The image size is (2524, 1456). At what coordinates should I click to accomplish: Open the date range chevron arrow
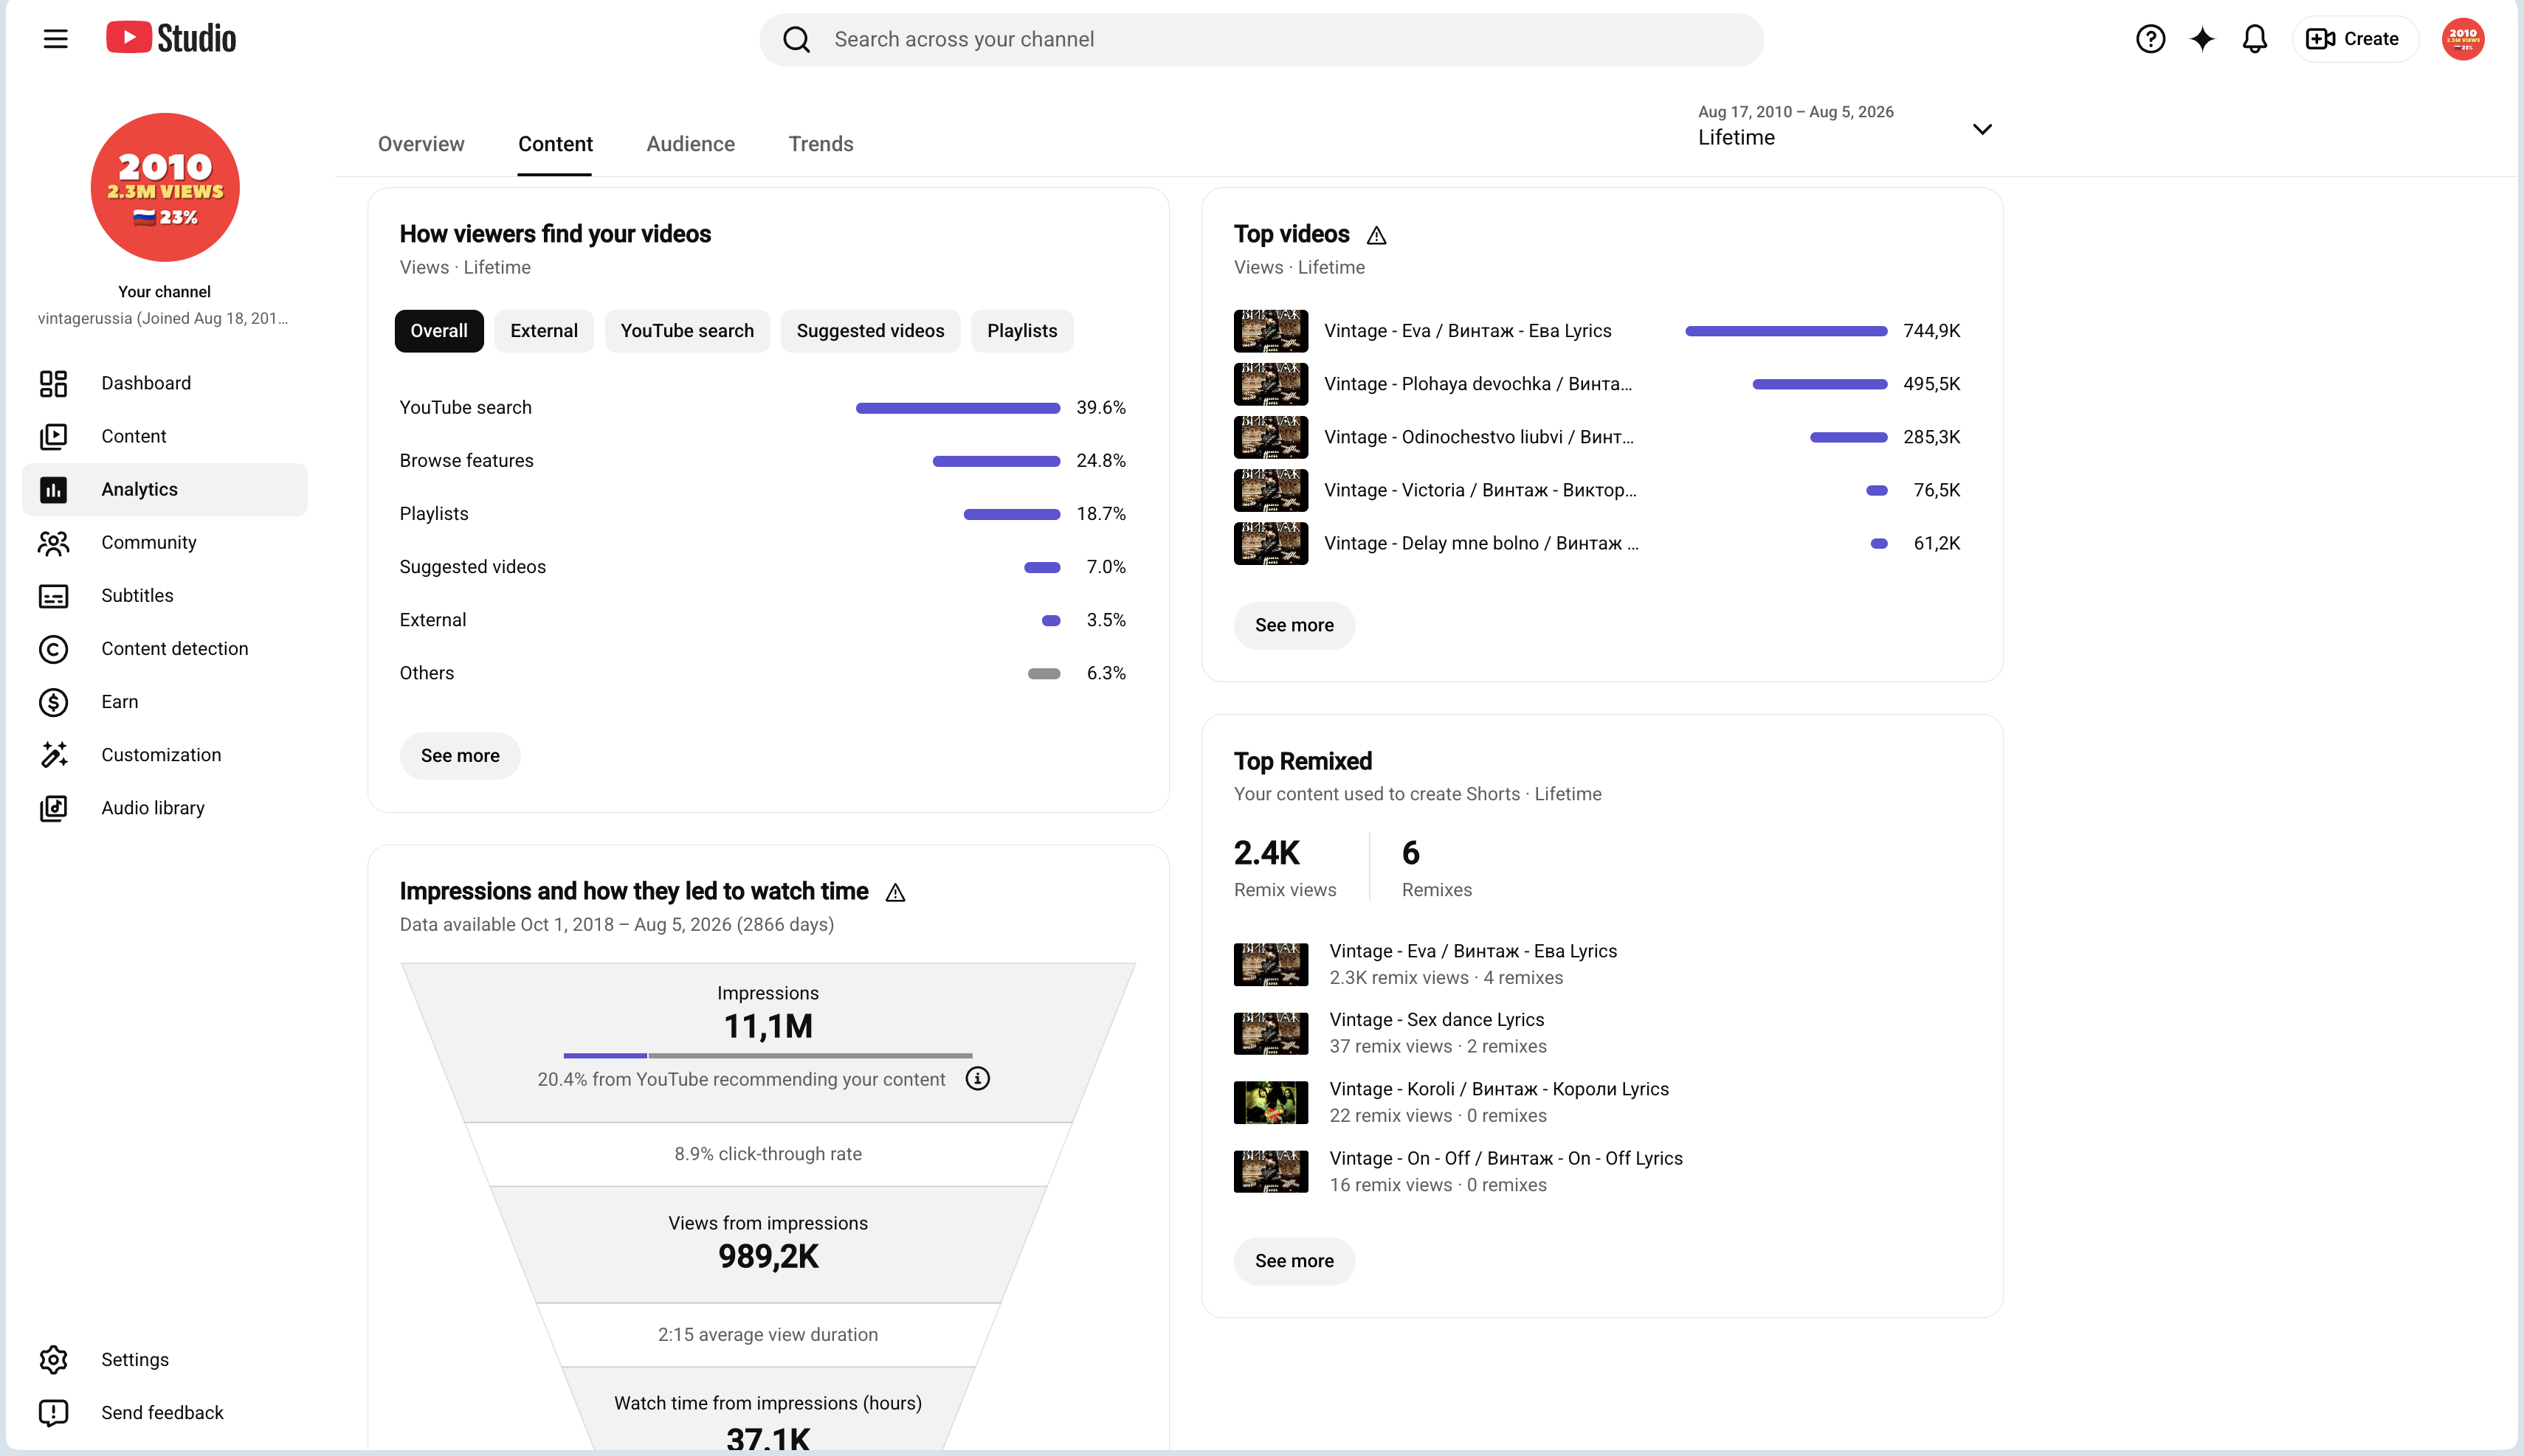[x=1982, y=129]
